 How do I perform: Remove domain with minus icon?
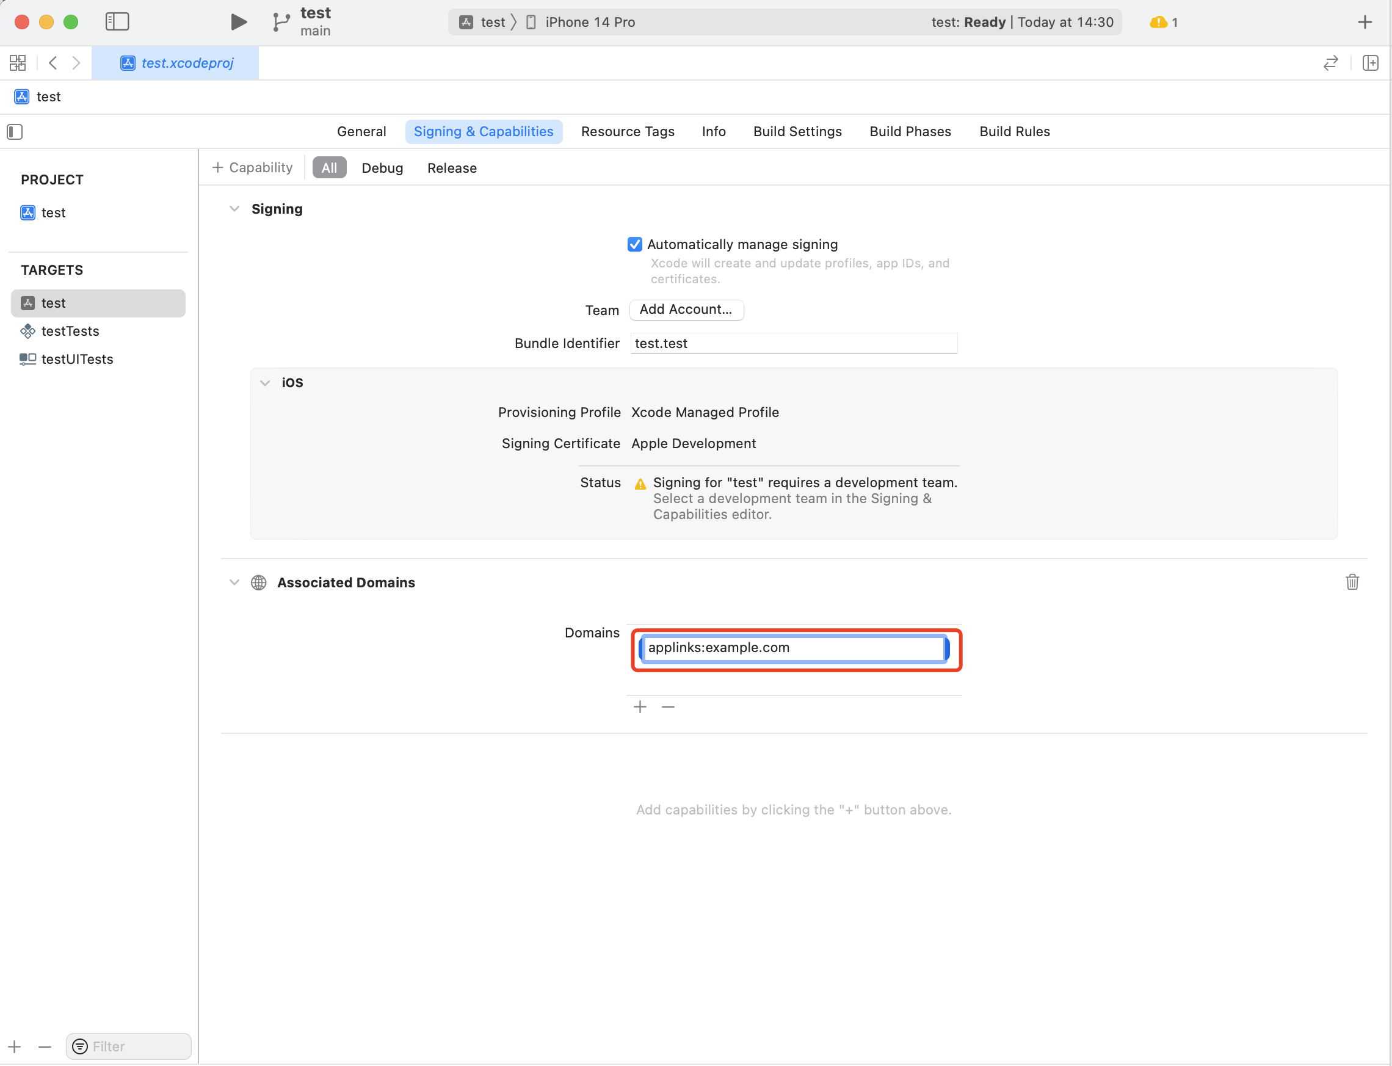(668, 707)
